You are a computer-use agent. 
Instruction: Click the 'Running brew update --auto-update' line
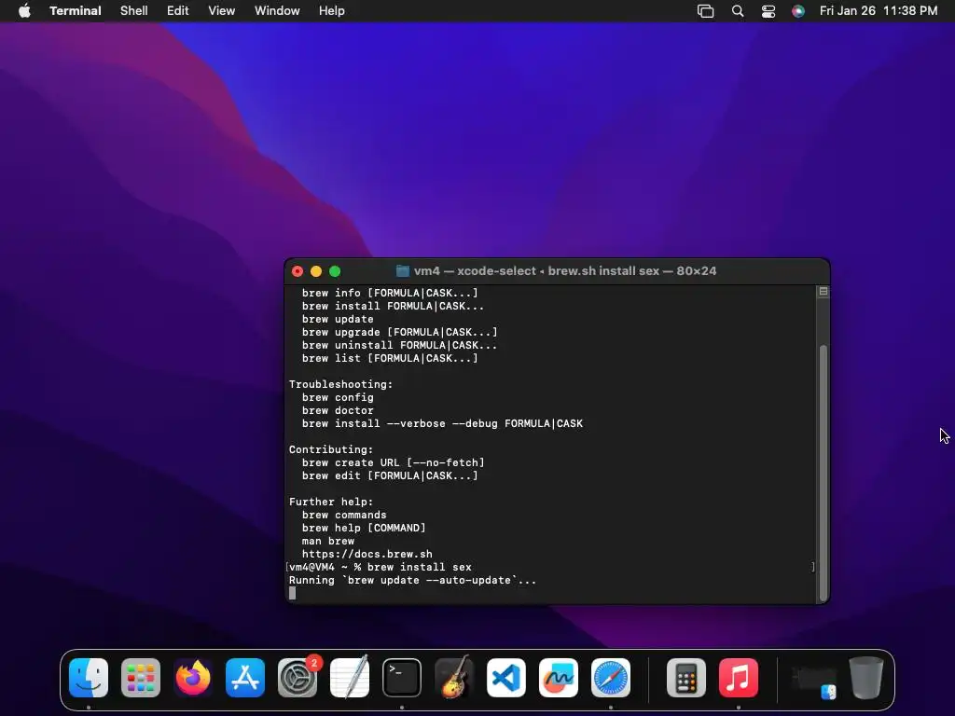(412, 580)
